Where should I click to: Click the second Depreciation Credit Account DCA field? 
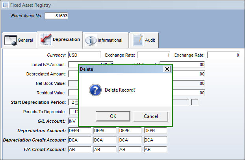pyautogui.click(x=105, y=140)
